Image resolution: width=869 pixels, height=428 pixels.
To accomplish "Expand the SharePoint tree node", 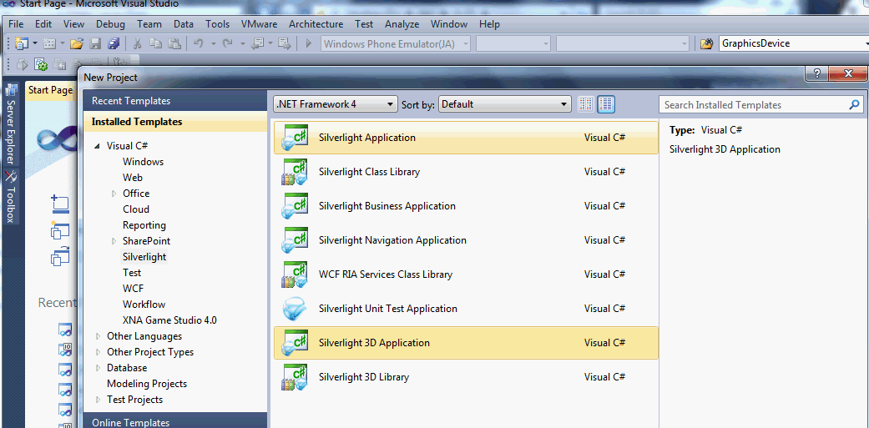I will point(114,241).
